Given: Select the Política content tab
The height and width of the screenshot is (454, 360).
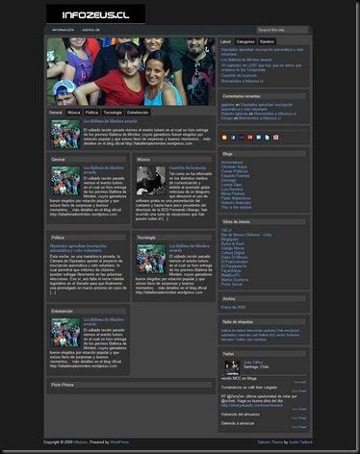Looking at the screenshot, I should (x=91, y=113).
